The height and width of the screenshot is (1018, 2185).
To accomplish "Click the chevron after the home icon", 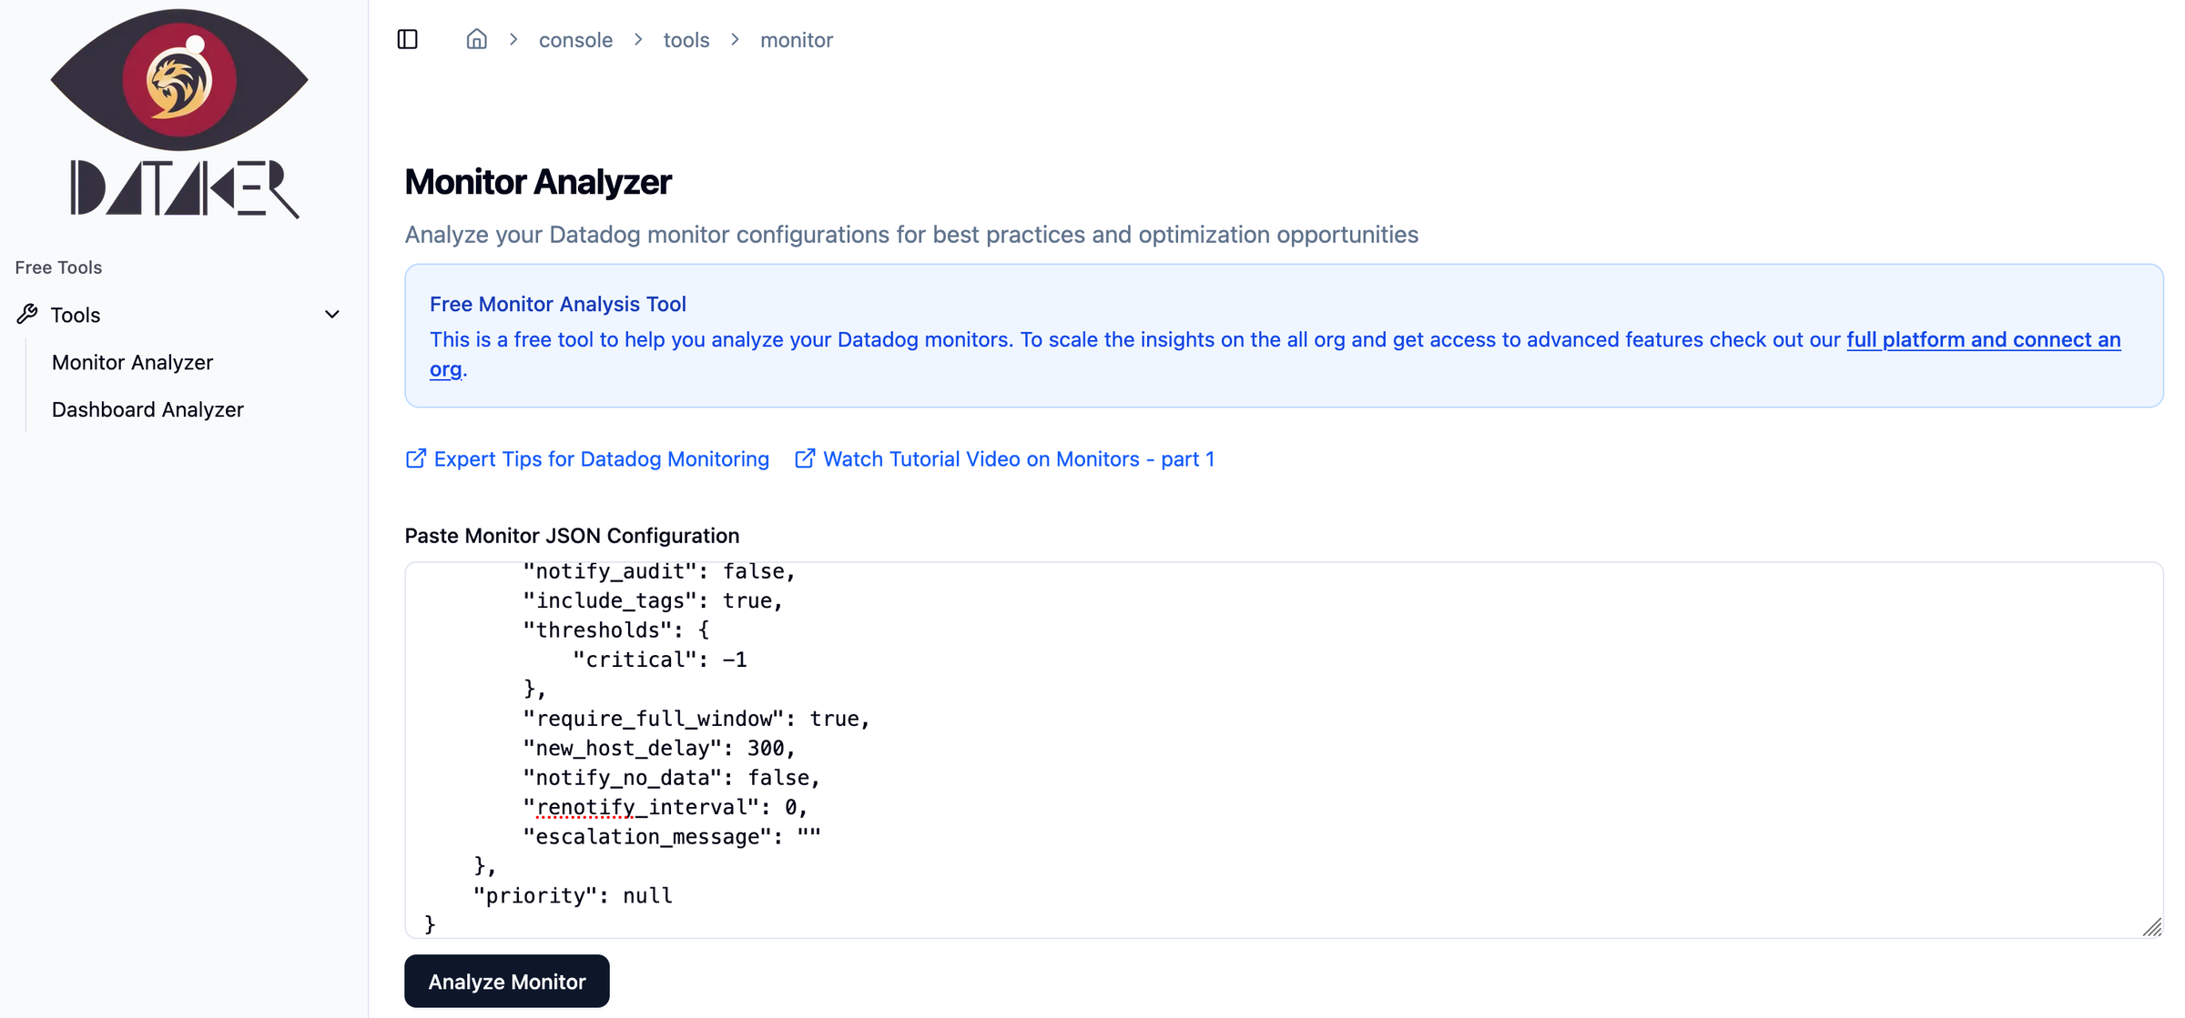I will [513, 39].
